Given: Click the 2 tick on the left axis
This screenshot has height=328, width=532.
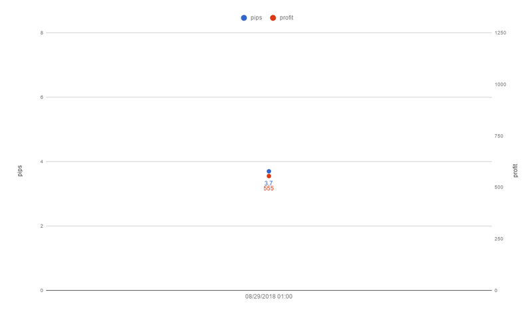Looking at the screenshot, I should coord(42,226).
